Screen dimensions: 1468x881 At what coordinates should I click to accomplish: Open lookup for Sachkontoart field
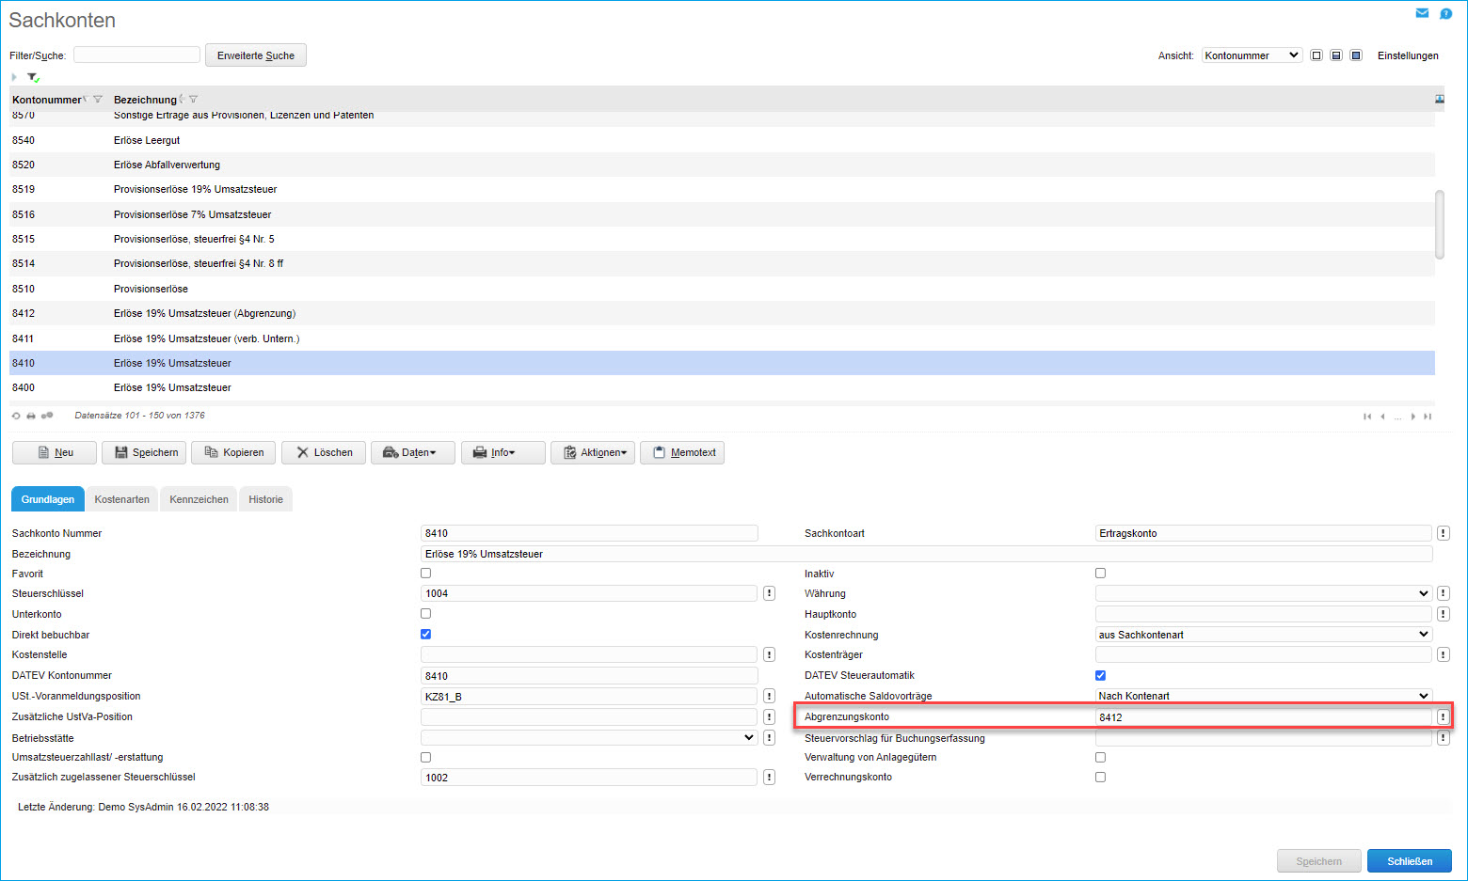coord(1444,533)
